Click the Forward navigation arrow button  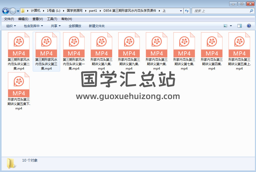coord(13,11)
